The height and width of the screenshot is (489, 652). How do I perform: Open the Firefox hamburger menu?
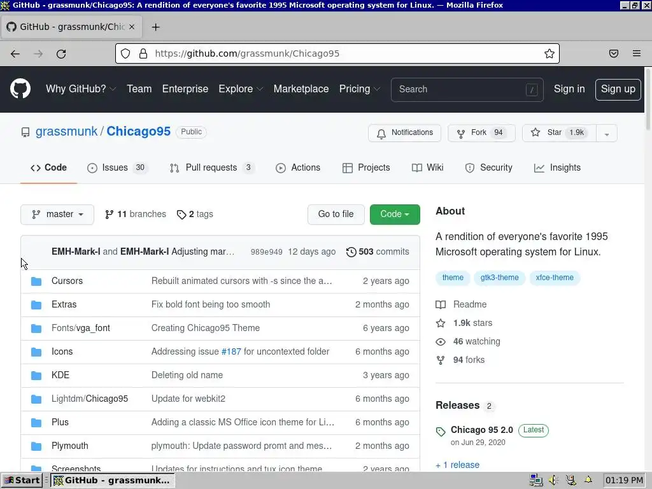(x=637, y=53)
